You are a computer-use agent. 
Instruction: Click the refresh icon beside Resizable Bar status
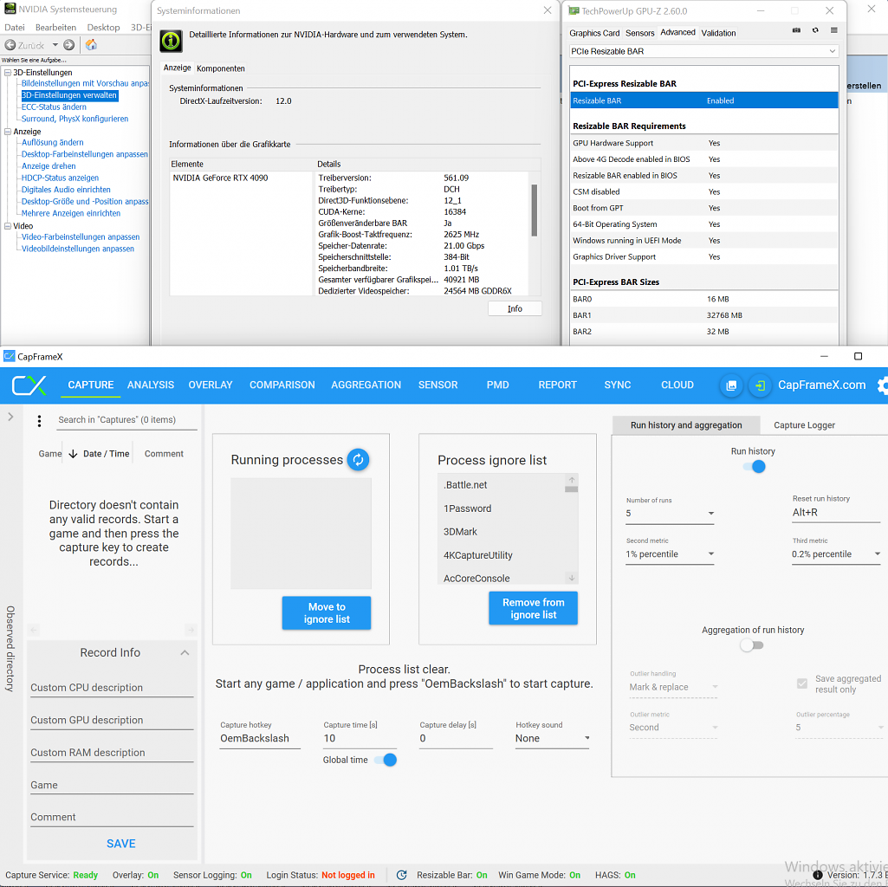point(401,875)
